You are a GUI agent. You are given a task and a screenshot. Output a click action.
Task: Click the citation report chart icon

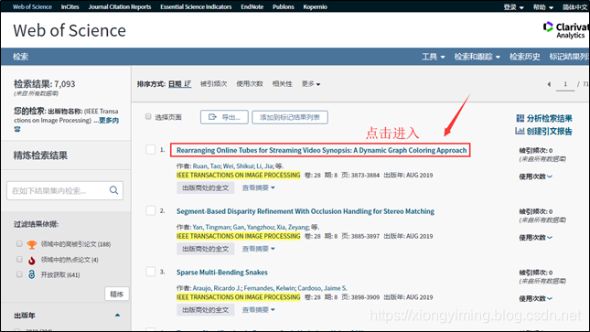[520, 131]
